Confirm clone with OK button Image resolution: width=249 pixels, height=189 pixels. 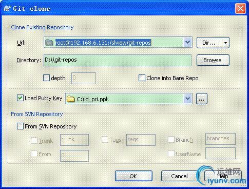coord(133,176)
